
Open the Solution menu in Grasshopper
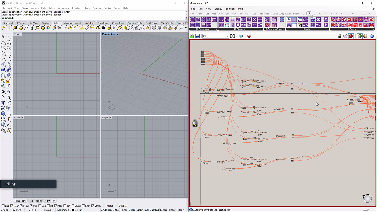[x=230, y=9]
